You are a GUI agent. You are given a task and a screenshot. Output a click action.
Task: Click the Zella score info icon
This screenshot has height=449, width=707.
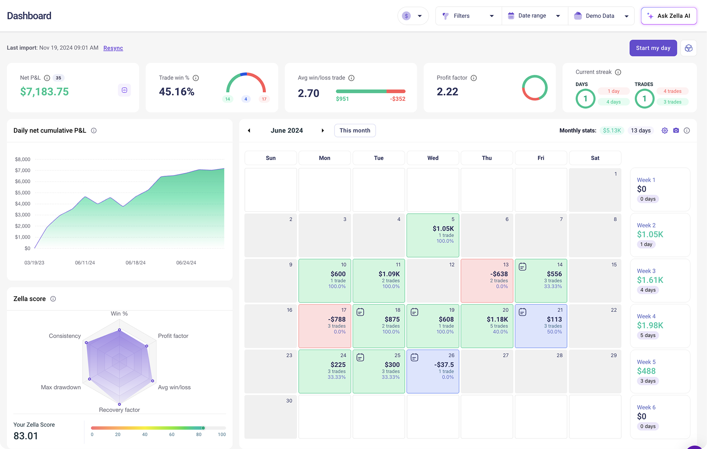coord(53,299)
